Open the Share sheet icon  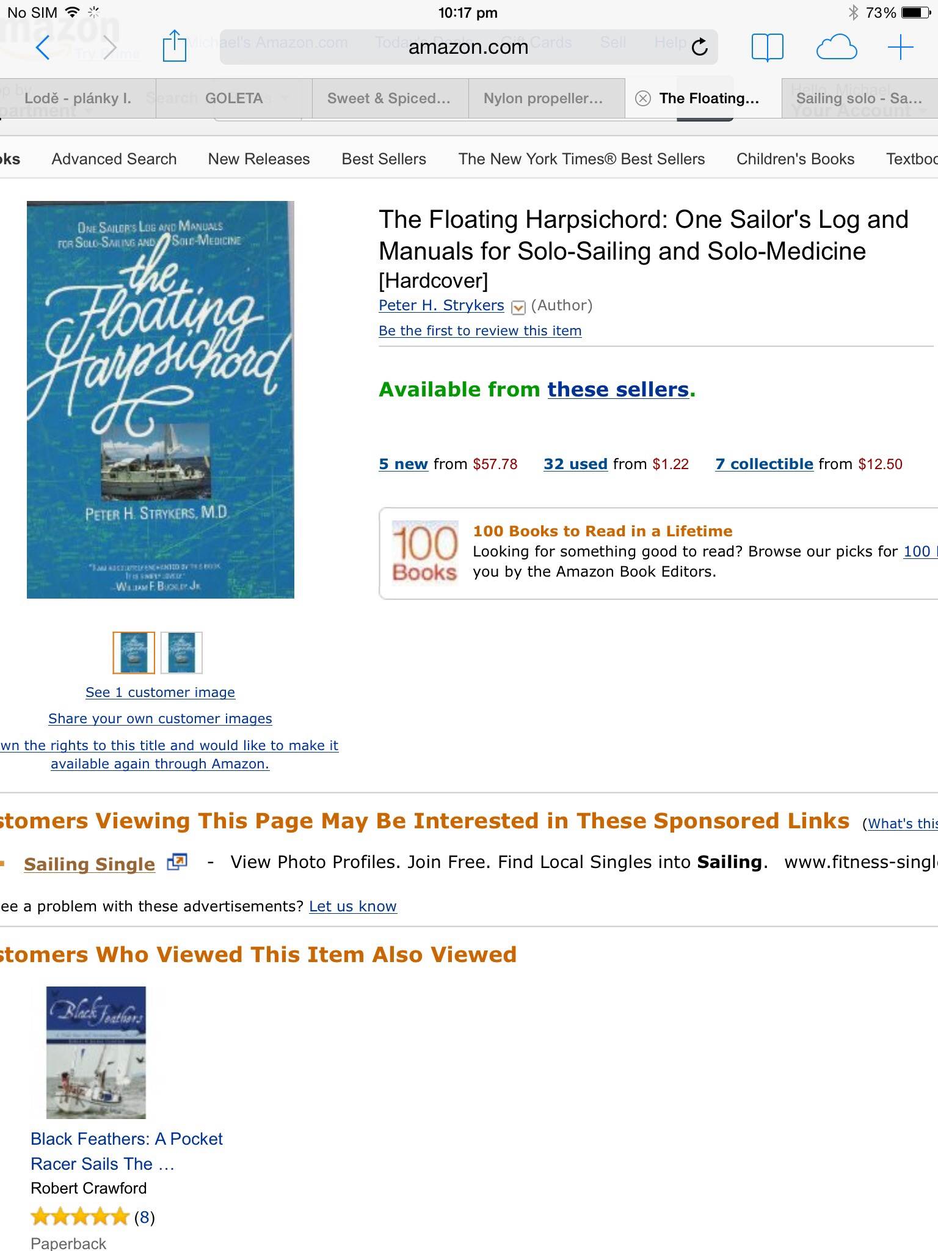pos(175,46)
